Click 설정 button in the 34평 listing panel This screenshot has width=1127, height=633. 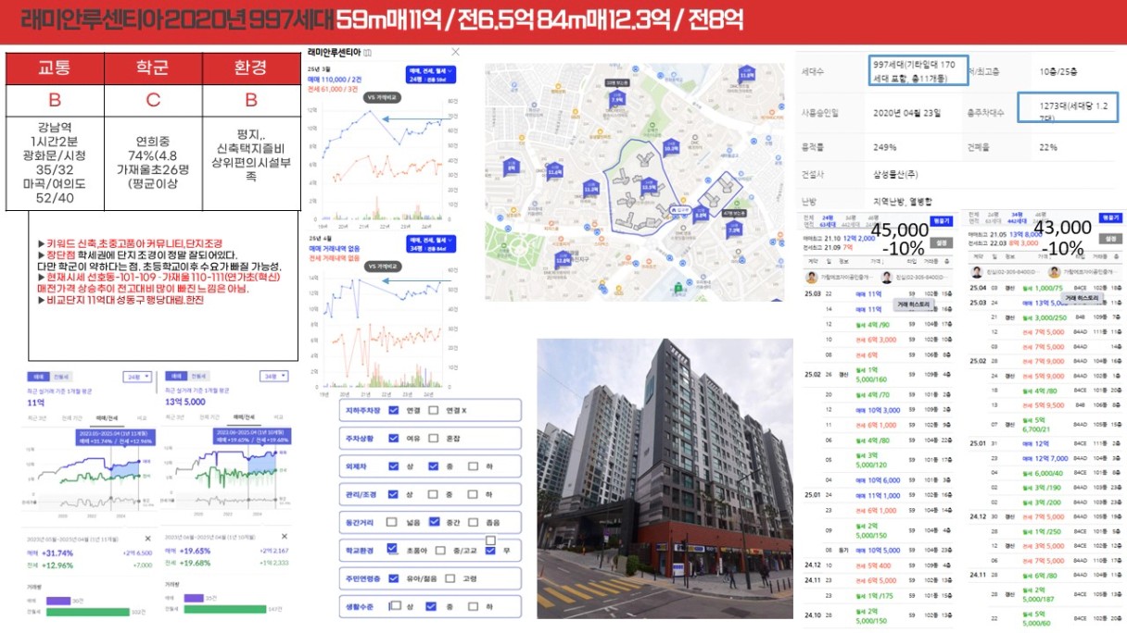point(1108,239)
